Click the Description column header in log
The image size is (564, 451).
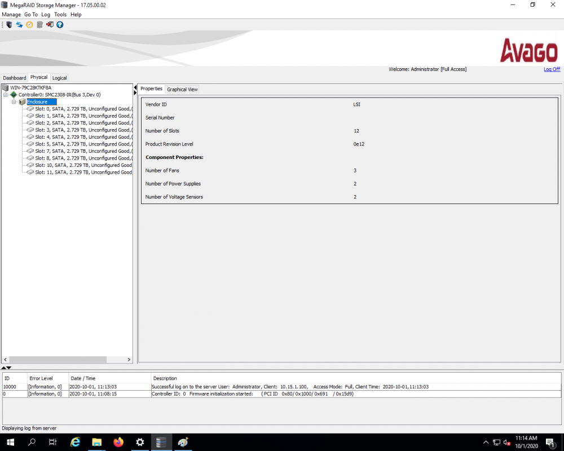point(356,378)
